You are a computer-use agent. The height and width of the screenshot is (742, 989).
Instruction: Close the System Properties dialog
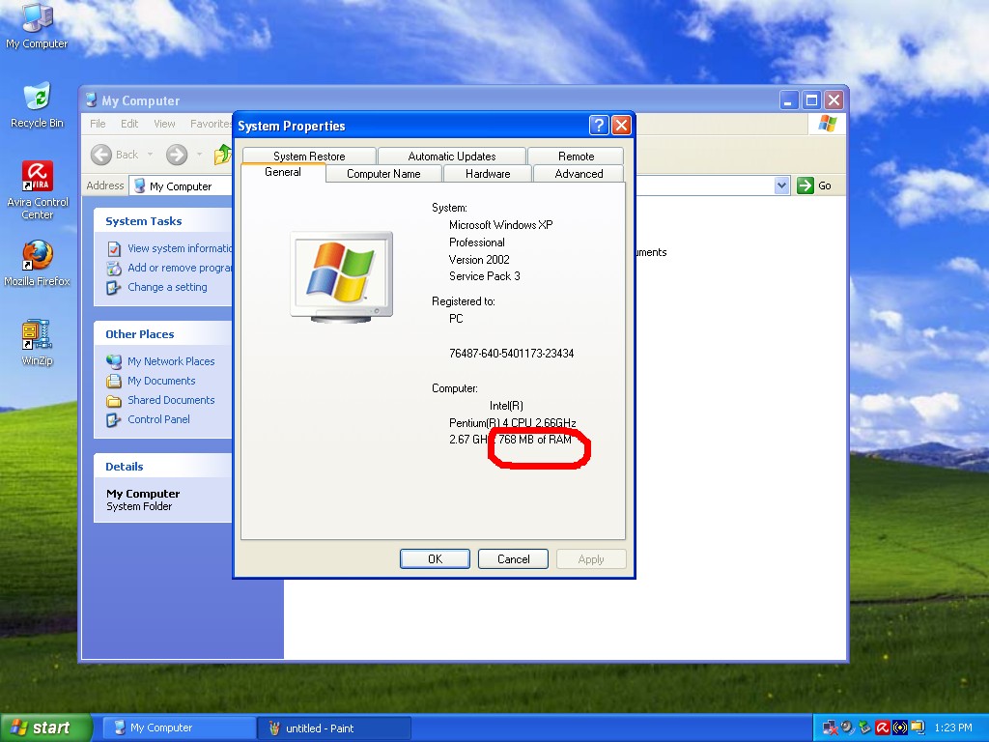point(621,125)
